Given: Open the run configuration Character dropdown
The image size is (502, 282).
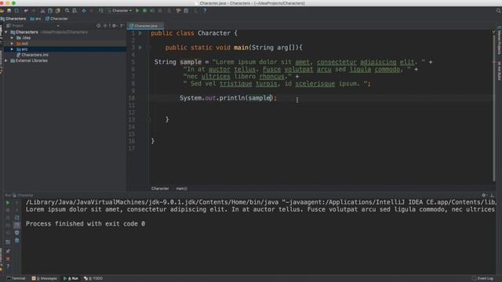Looking at the screenshot, I should [121, 10].
